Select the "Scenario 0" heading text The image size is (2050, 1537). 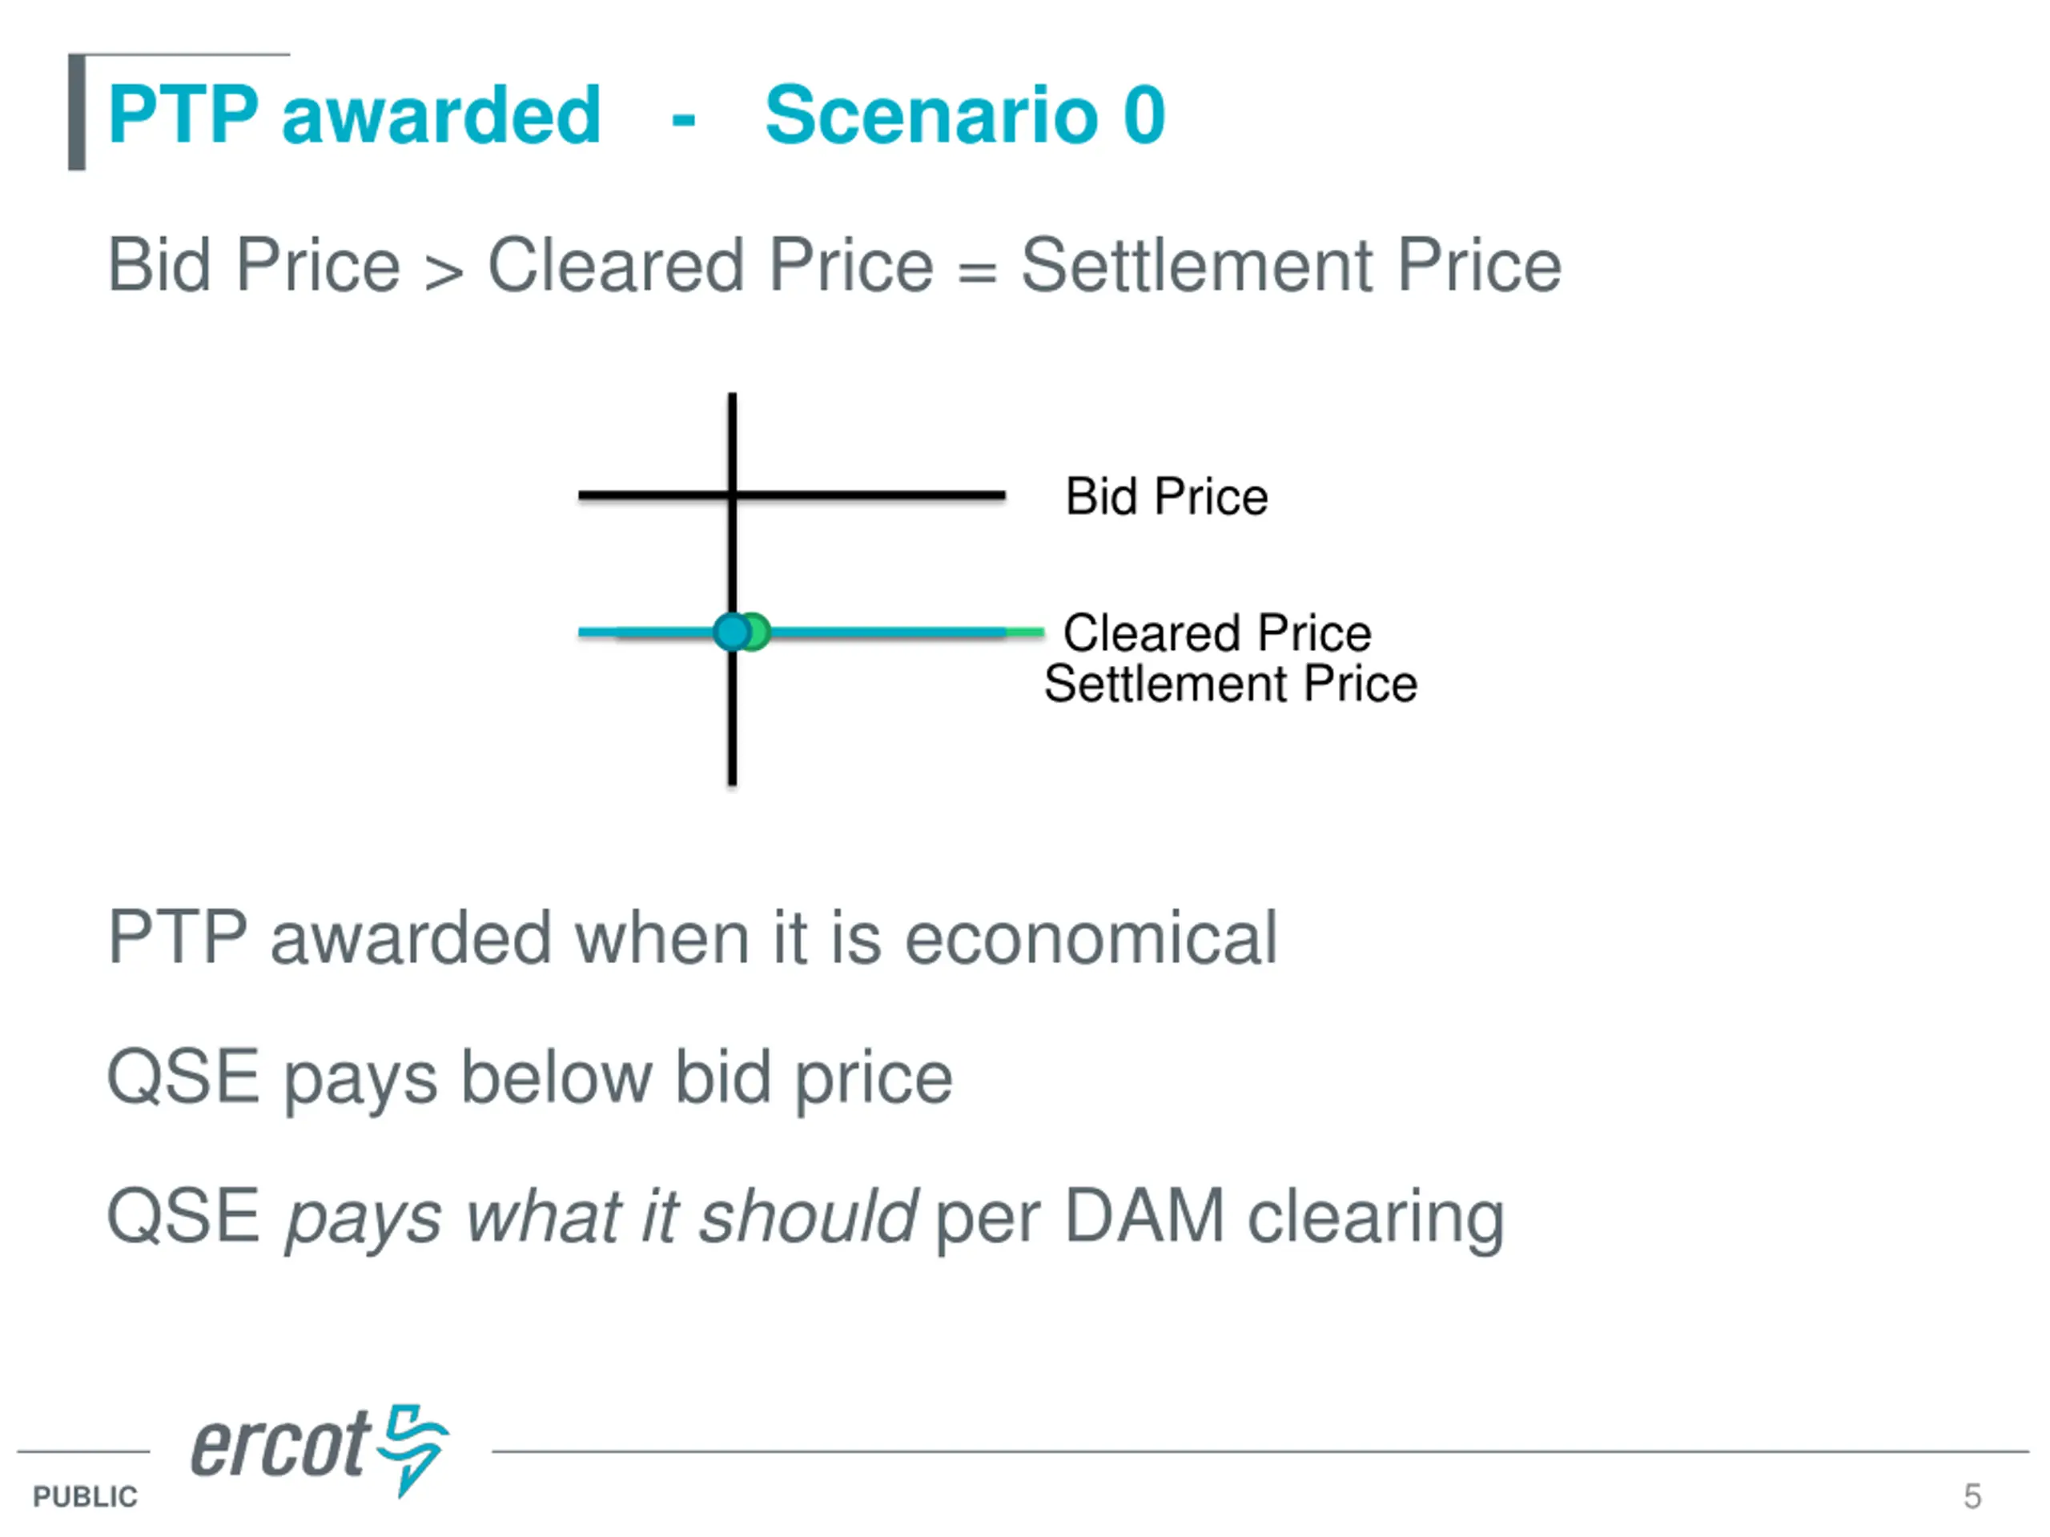coord(965,115)
